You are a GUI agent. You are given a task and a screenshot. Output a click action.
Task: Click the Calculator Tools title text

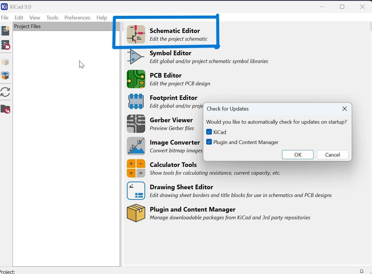click(173, 165)
